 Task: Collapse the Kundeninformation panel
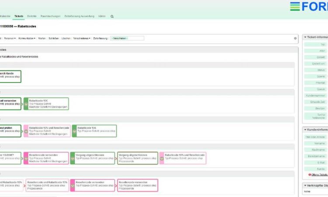pyautogui.click(x=305, y=130)
